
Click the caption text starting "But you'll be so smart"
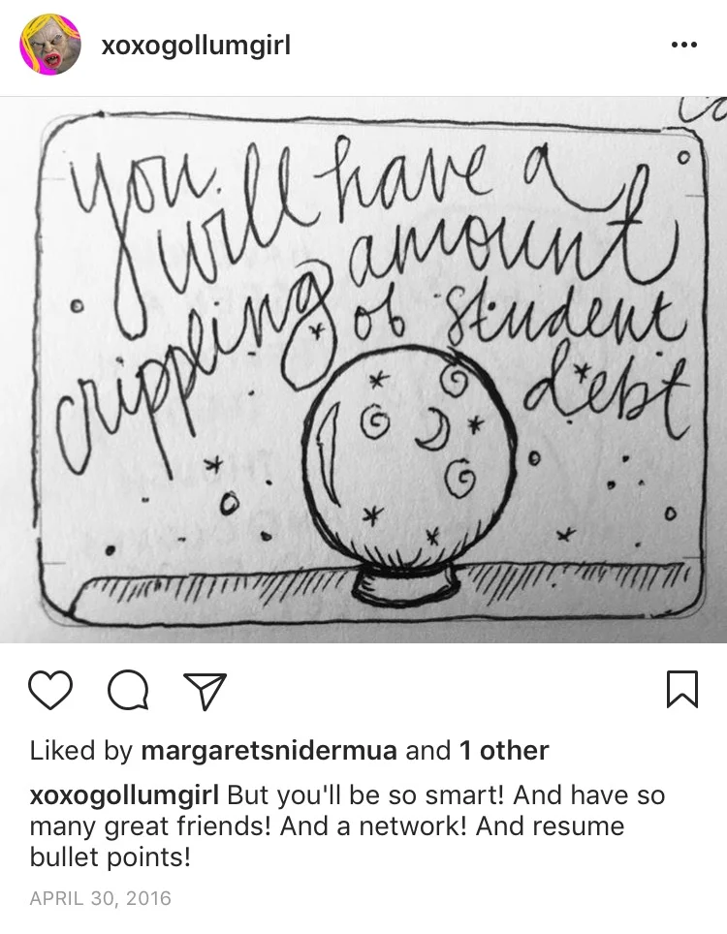347,826
